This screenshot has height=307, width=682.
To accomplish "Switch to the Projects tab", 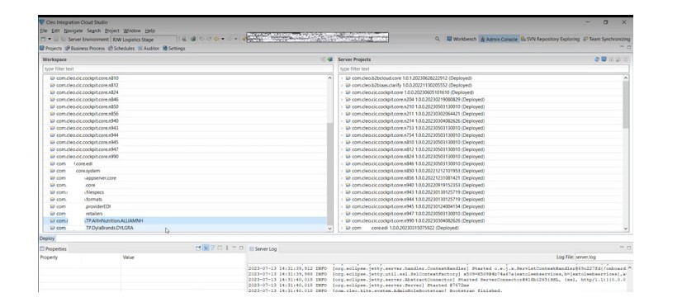I will pyautogui.click(x=51, y=48).
